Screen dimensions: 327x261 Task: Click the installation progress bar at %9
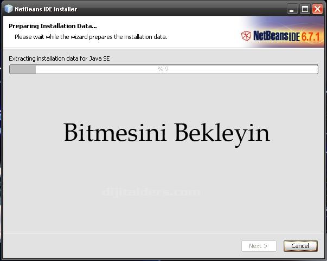[164, 69]
